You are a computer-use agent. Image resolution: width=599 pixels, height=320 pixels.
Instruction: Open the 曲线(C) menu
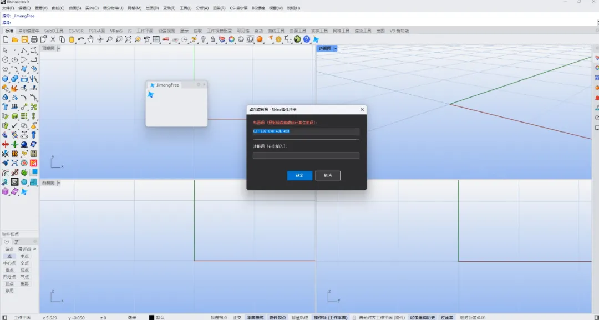click(58, 8)
